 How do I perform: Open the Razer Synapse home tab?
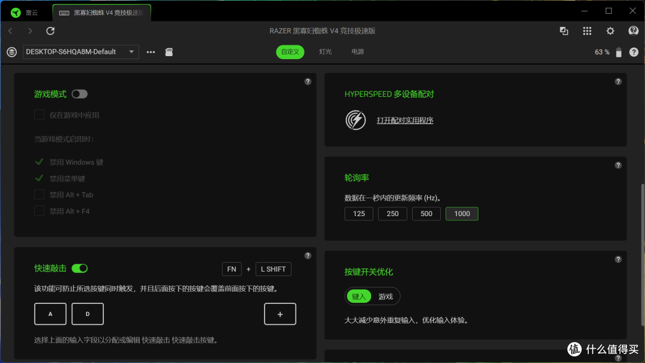coord(24,13)
